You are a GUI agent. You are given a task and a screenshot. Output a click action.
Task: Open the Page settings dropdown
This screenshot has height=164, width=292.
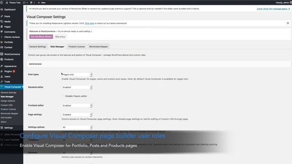tap(77, 114)
